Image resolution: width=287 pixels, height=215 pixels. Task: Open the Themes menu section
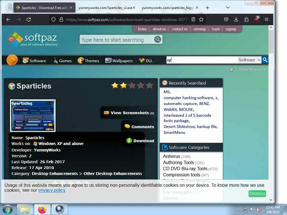coord(88,60)
